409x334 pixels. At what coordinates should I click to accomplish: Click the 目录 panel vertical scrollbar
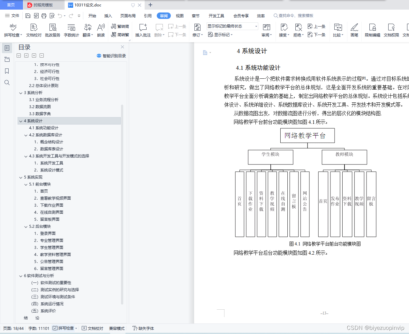[x=122, y=205]
